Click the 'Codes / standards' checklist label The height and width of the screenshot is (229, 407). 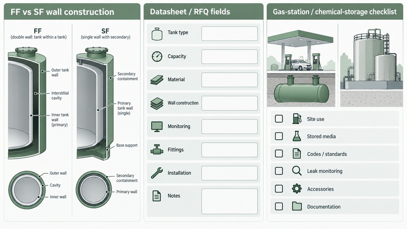327,154
